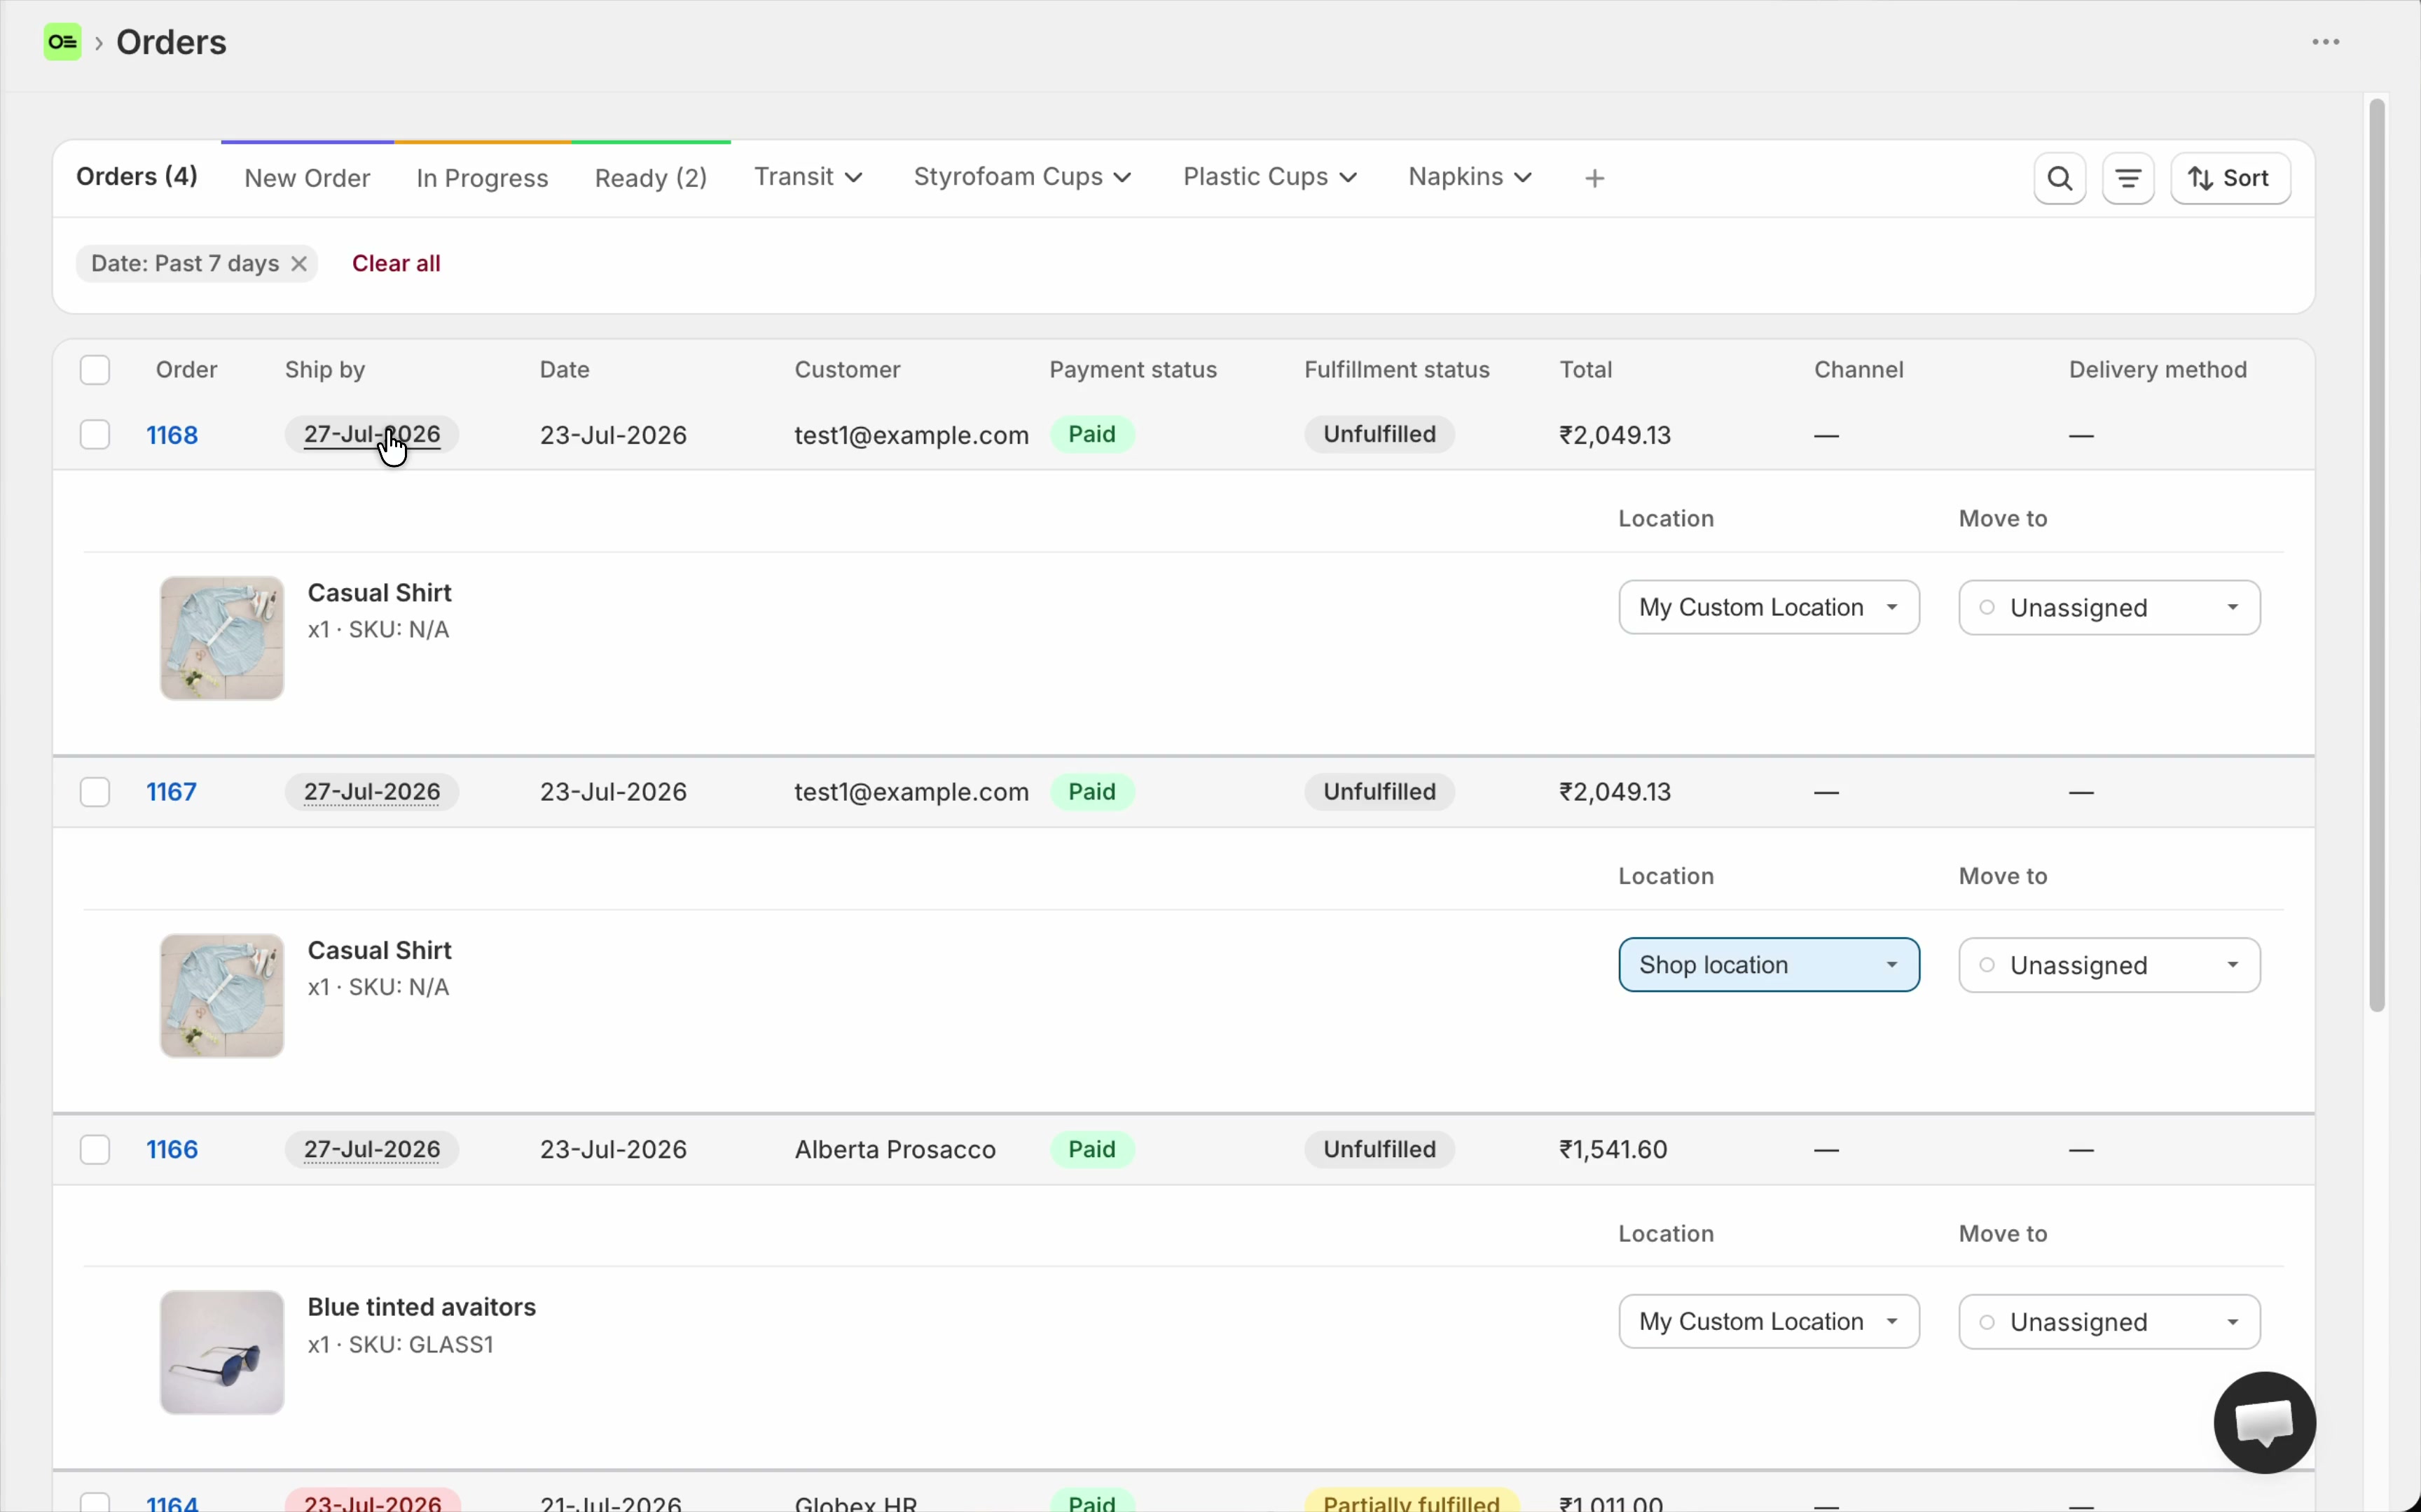2421x1512 pixels.
Task: Clear all filters
Action: [x=396, y=263]
